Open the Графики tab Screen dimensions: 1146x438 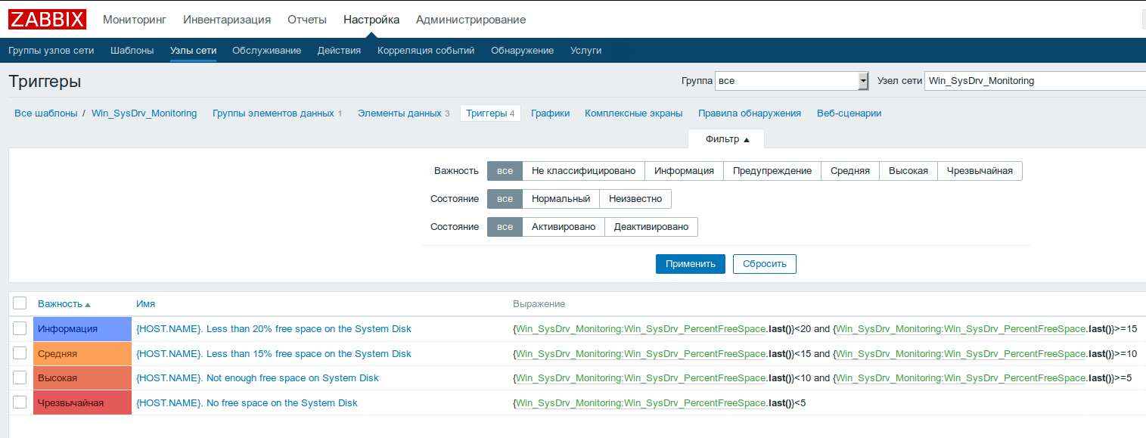[x=551, y=113]
